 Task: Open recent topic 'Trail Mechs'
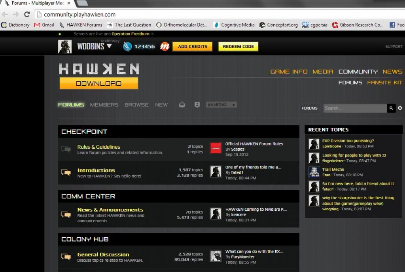pos(333,169)
